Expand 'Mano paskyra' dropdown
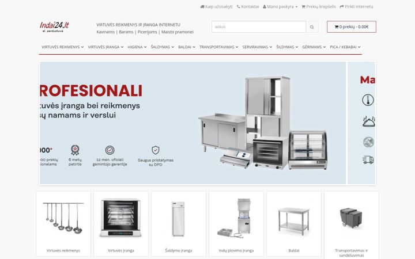 tap(280, 6)
